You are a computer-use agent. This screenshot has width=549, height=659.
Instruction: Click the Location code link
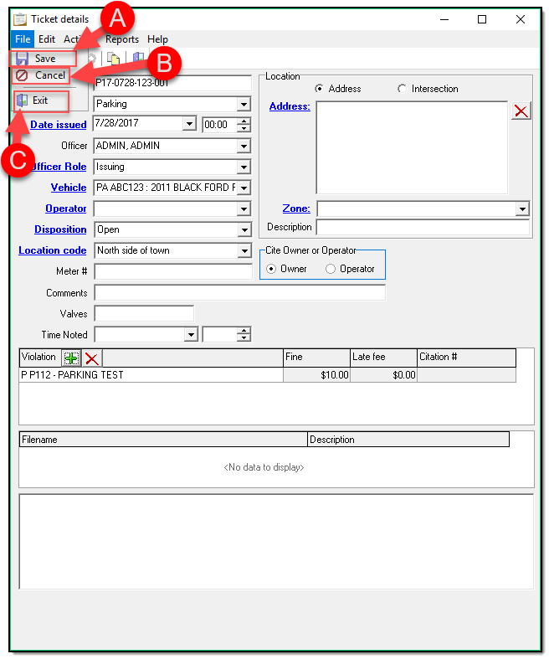click(52, 250)
